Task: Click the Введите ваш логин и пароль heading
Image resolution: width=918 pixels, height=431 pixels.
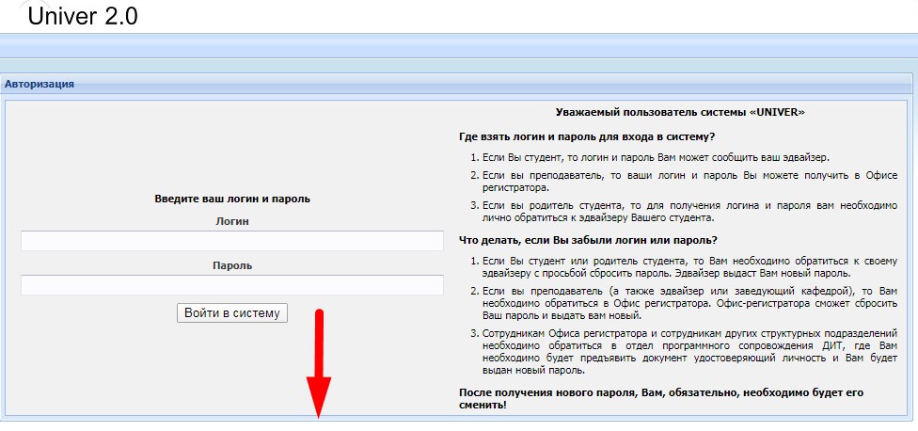Action: (231, 199)
